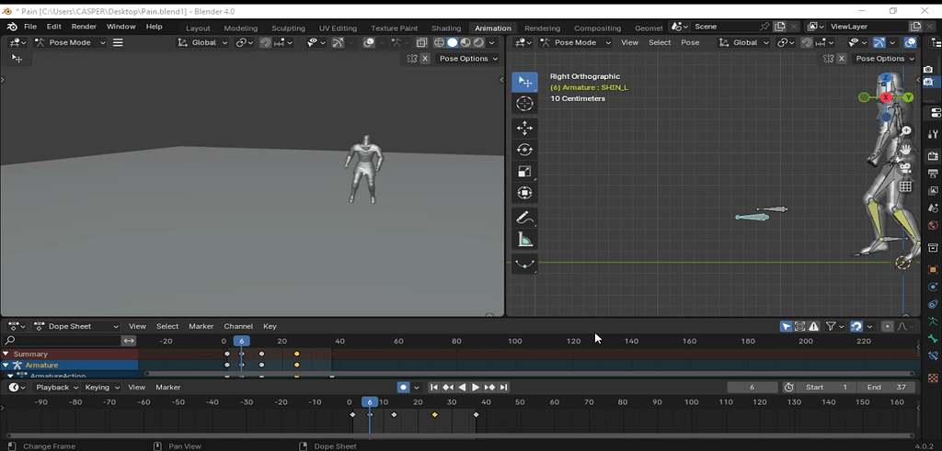Switch to material preview shading in the left viewport
The height and width of the screenshot is (451, 942).
point(465,42)
